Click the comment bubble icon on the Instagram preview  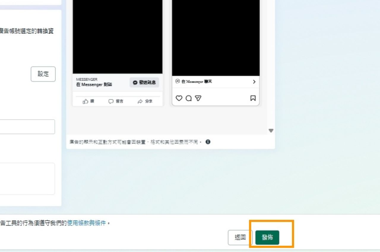click(189, 98)
